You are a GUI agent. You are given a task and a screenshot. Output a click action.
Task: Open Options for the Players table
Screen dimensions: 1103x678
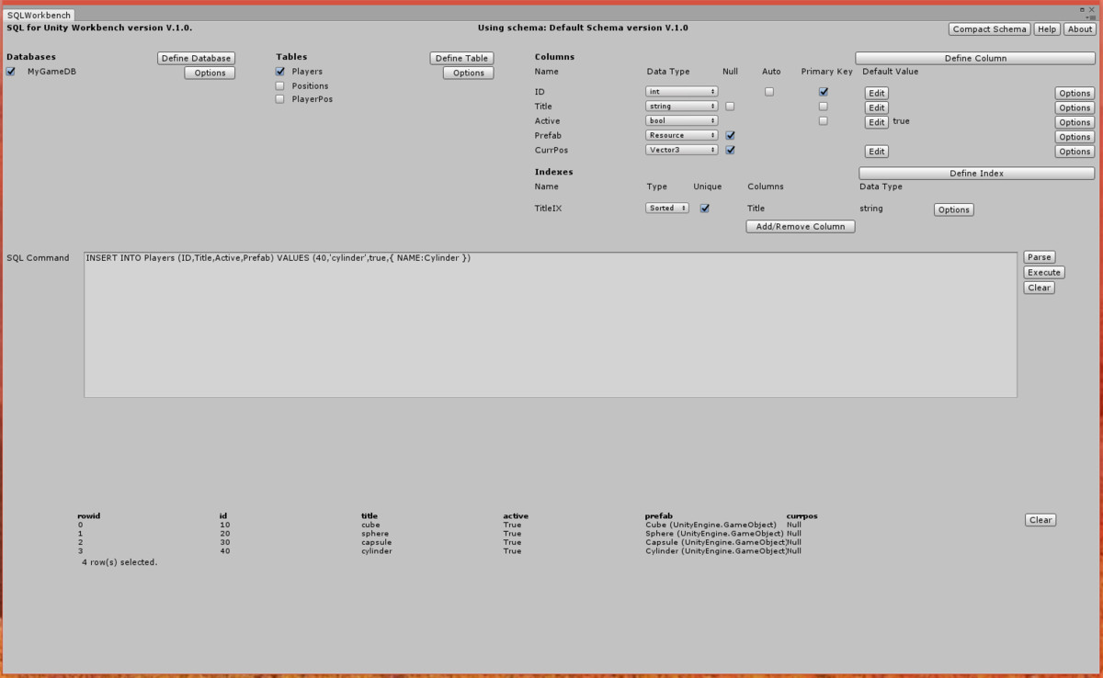pyautogui.click(x=468, y=73)
